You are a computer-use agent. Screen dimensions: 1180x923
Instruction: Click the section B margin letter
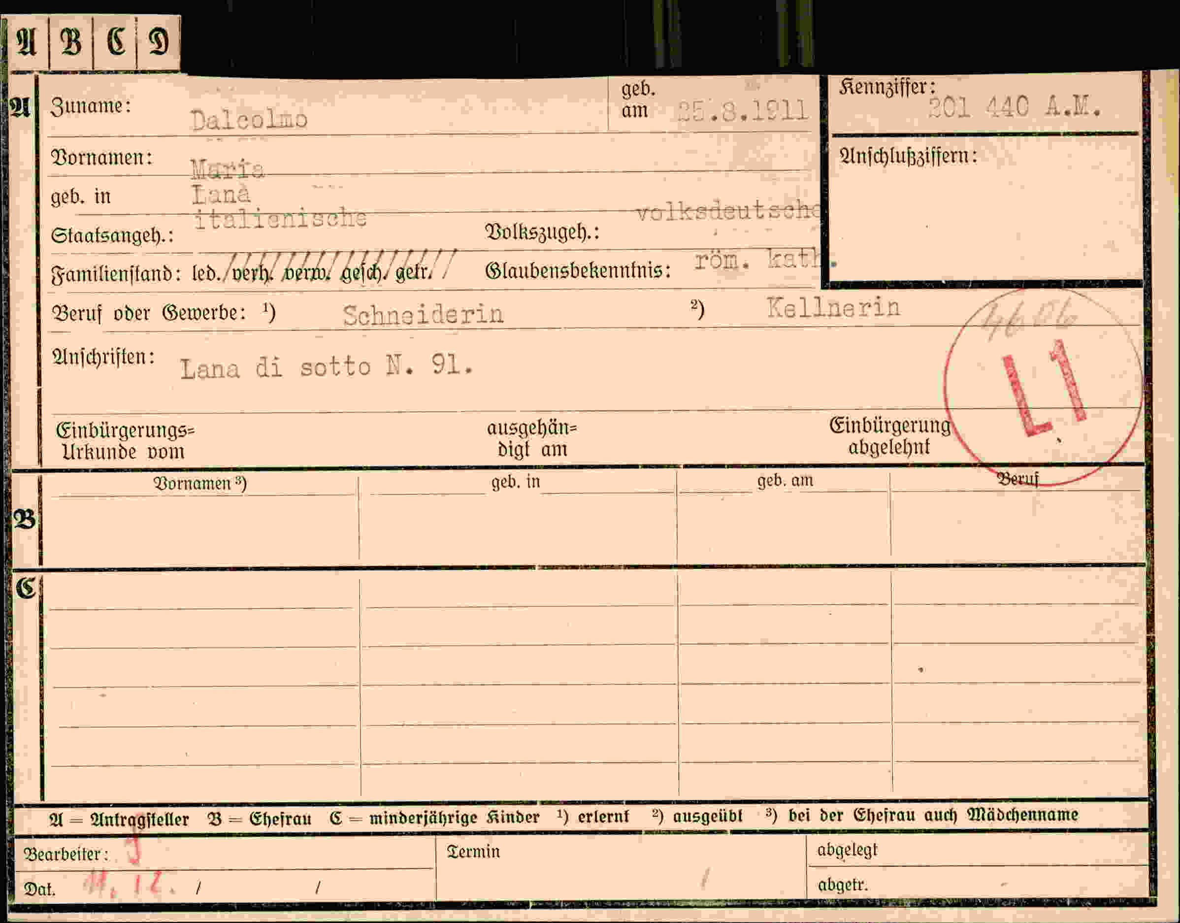(24, 519)
